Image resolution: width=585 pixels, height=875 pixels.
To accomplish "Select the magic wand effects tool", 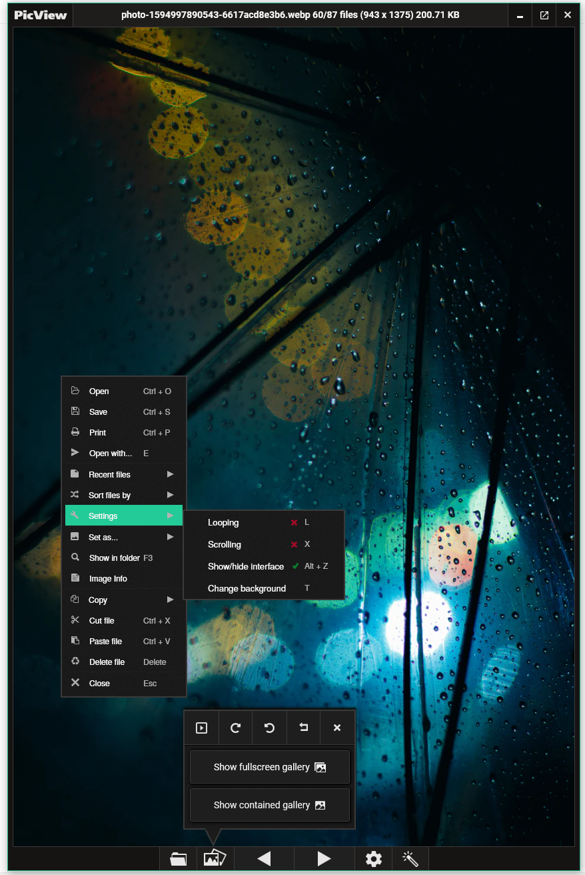I will tap(409, 859).
